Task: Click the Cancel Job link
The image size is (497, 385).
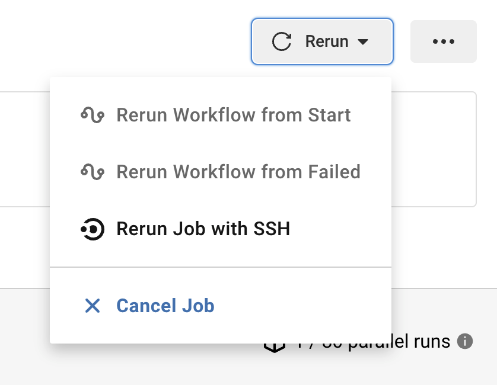Action: [x=165, y=306]
